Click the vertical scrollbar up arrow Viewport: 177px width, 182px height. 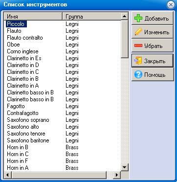click(125, 16)
